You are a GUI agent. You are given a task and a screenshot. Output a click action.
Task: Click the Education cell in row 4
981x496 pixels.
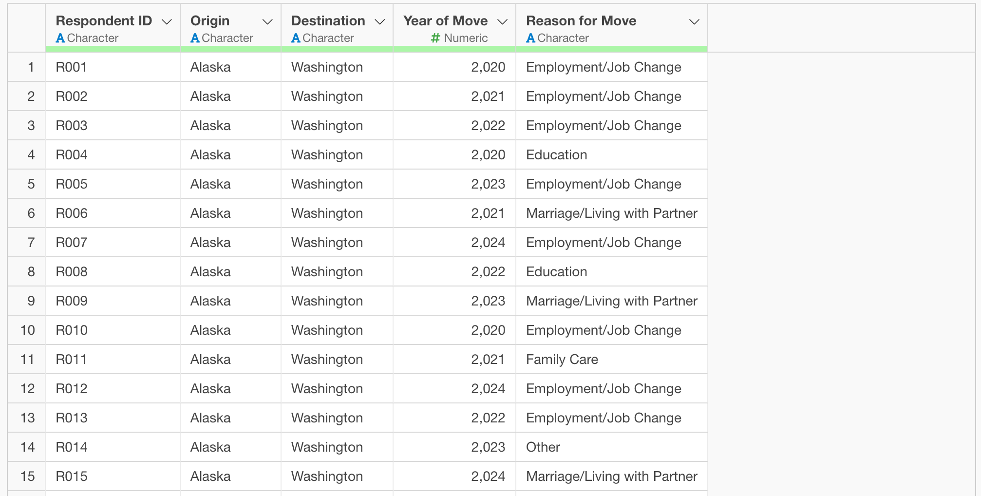pos(556,155)
